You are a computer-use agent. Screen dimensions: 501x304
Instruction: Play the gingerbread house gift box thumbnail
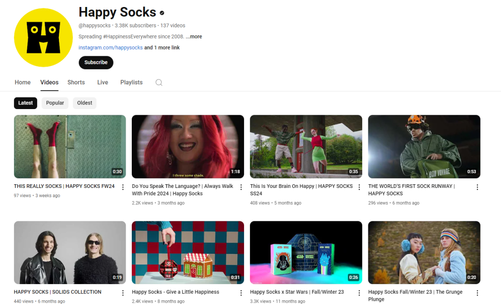click(188, 252)
